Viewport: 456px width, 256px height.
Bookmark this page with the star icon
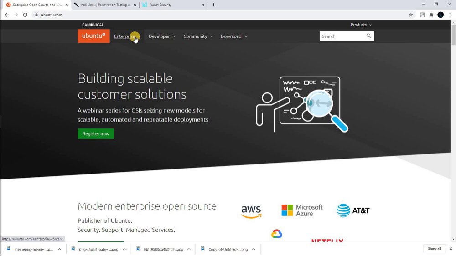click(411, 15)
